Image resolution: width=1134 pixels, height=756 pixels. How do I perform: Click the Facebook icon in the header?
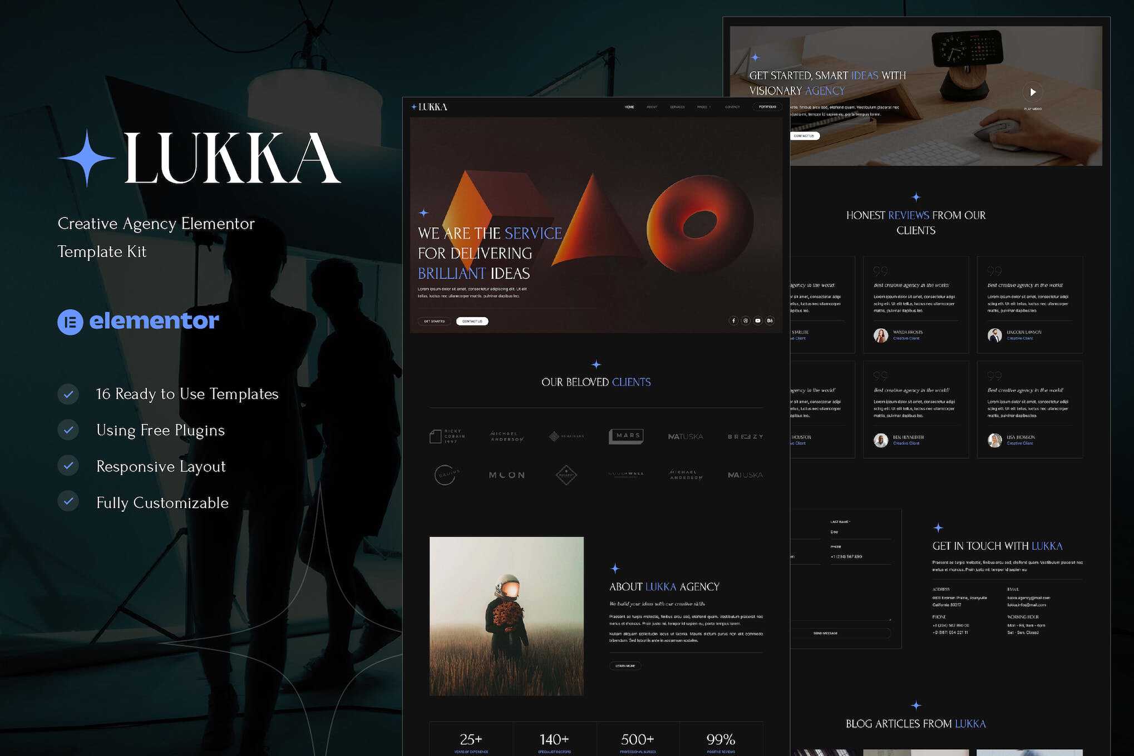tap(733, 321)
